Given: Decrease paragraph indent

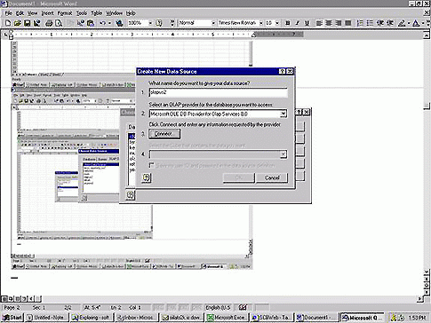Looking at the screenshot, I should [380, 23].
